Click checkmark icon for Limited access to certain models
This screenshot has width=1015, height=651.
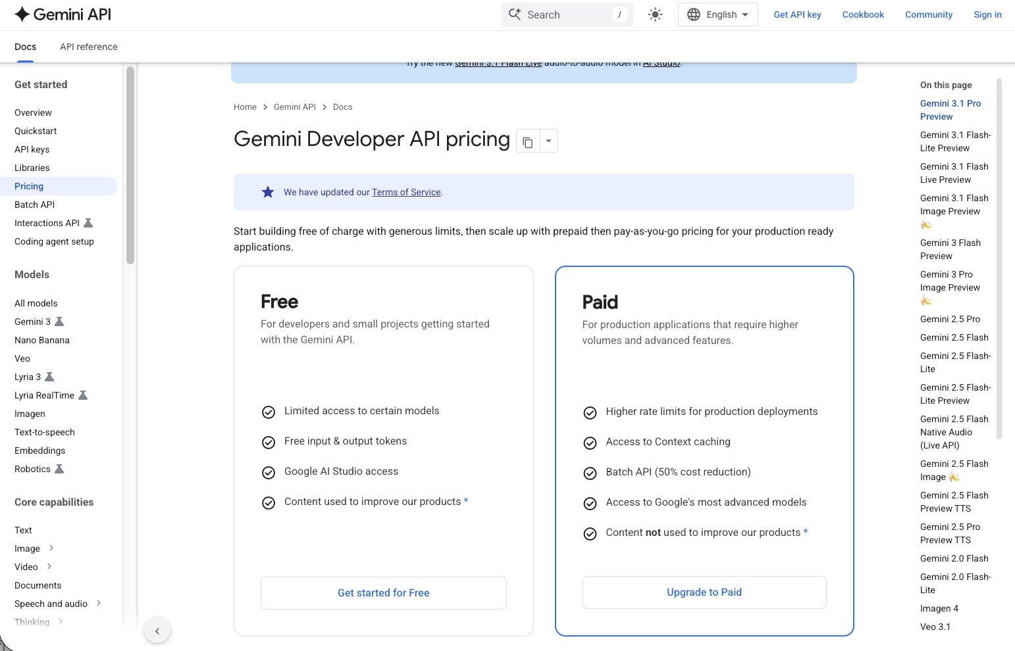point(269,412)
